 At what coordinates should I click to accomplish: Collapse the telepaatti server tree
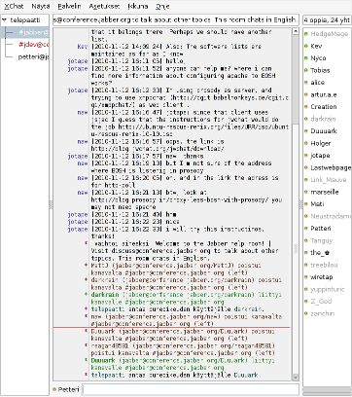coord(5,20)
